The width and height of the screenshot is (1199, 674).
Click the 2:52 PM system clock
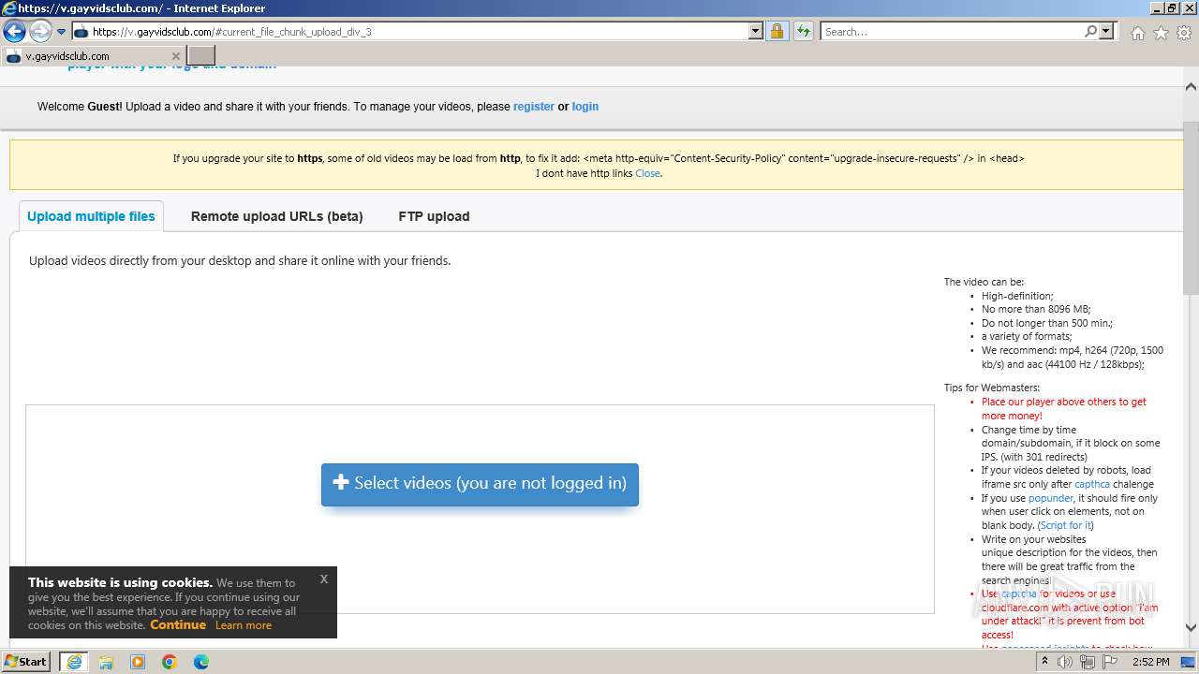[x=1150, y=662]
